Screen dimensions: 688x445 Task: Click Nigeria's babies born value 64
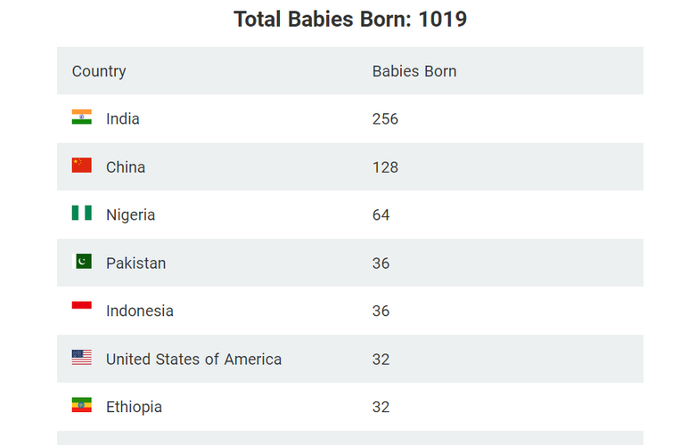coord(381,215)
